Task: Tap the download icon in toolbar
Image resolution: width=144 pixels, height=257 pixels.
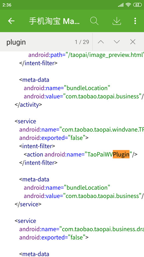Action: pyautogui.click(x=117, y=21)
